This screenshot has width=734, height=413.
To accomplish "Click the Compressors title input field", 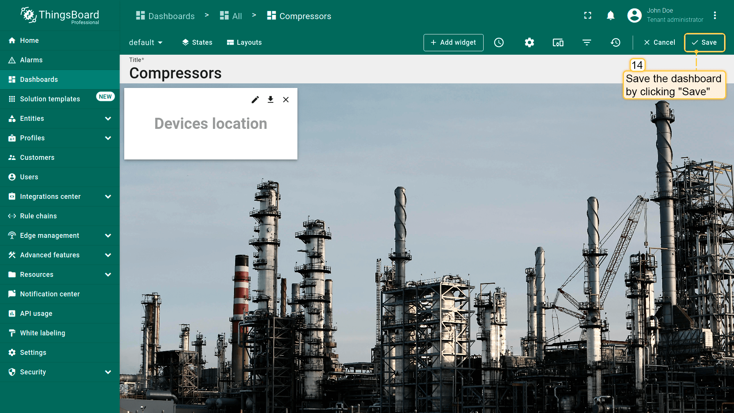I will click(x=175, y=73).
